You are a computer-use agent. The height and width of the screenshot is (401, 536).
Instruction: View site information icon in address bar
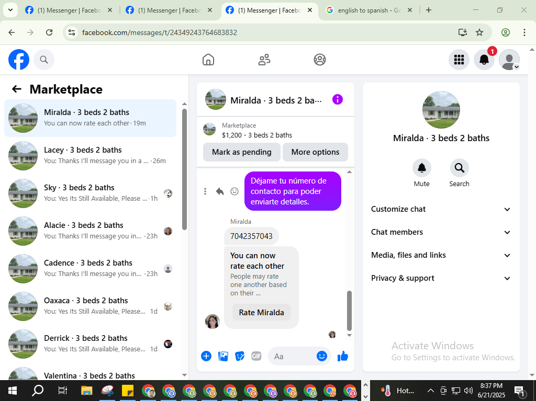point(72,32)
